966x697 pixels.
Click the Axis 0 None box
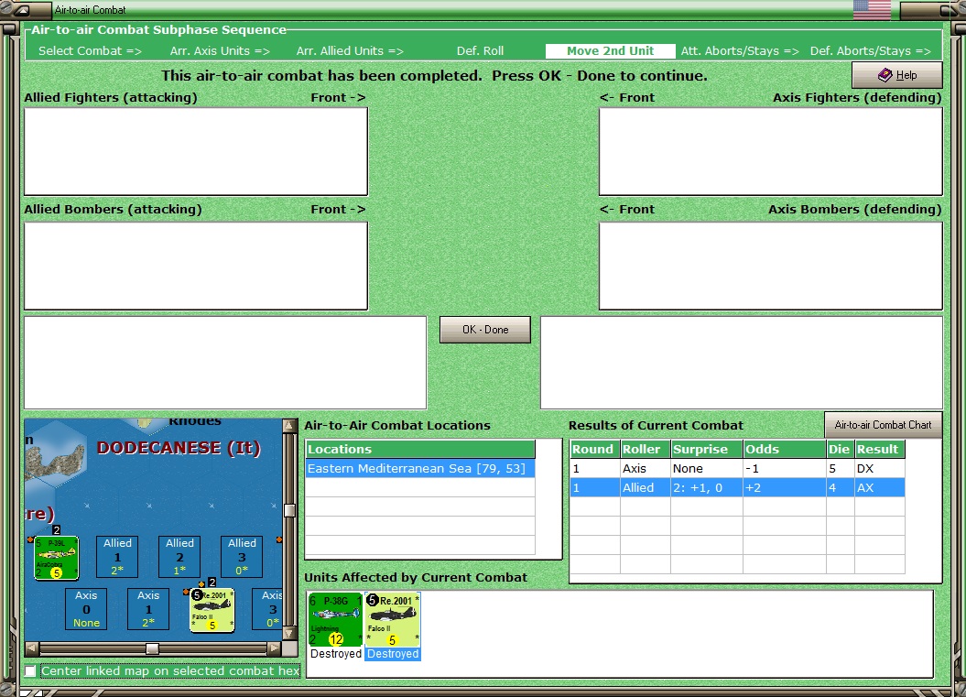86,609
